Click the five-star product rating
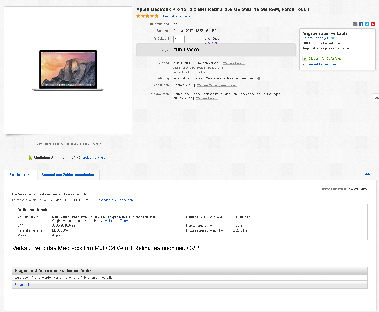 pos(147,16)
